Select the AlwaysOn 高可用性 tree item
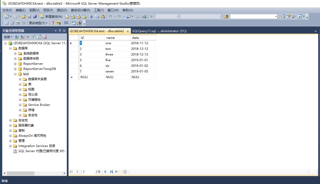This screenshot has height=184, width=320. point(32,136)
